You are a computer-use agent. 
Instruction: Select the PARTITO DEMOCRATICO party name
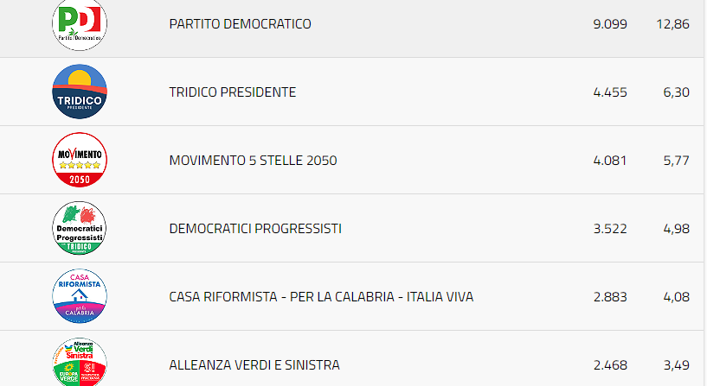coord(240,24)
